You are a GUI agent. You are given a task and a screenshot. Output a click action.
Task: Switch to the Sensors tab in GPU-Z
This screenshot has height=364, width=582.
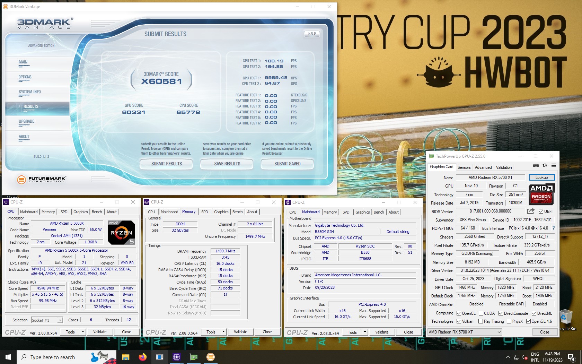pos(464,167)
